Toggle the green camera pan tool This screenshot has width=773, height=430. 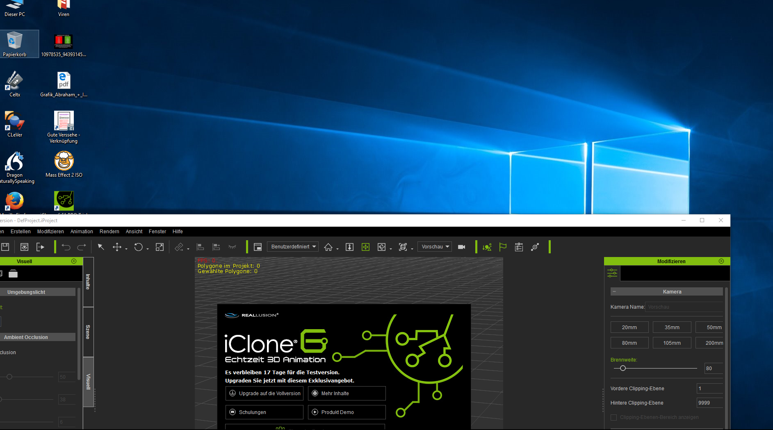(365, 247)
